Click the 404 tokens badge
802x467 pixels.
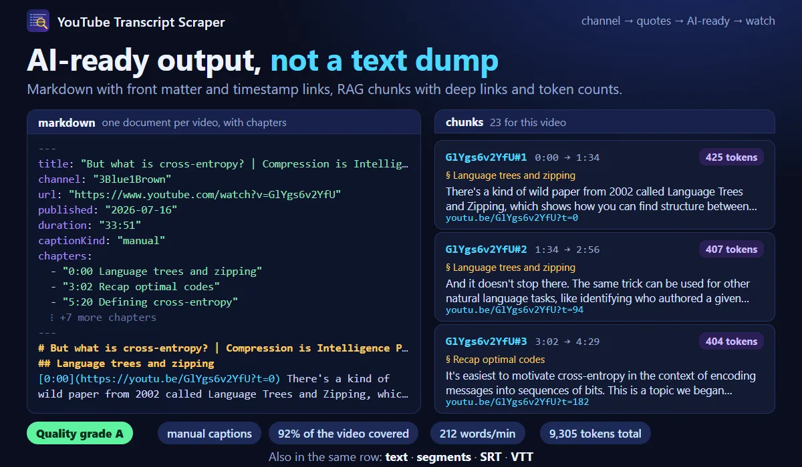click(732, 342)
